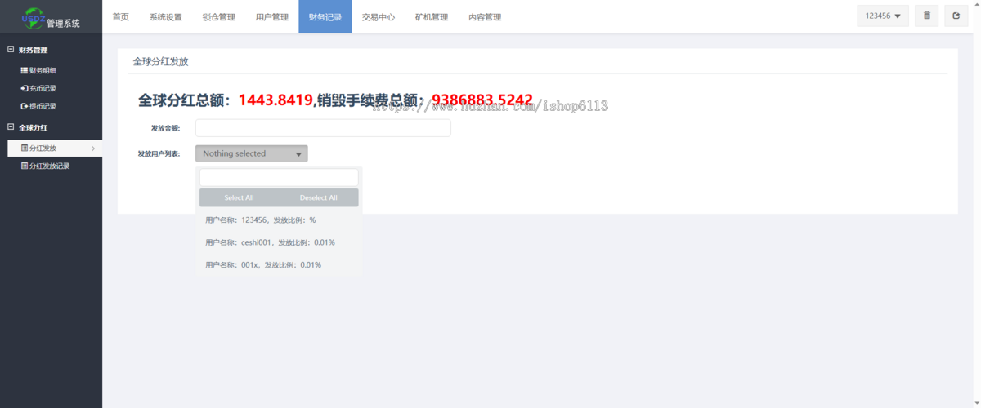The height and width of the screenshot is (408, 981).
Task: Toggle the Nothing selected dropdown
Action: (252, 153)
